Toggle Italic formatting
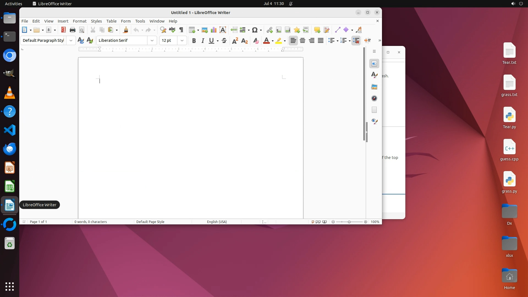The image size is (528, 297). point(203,41)
